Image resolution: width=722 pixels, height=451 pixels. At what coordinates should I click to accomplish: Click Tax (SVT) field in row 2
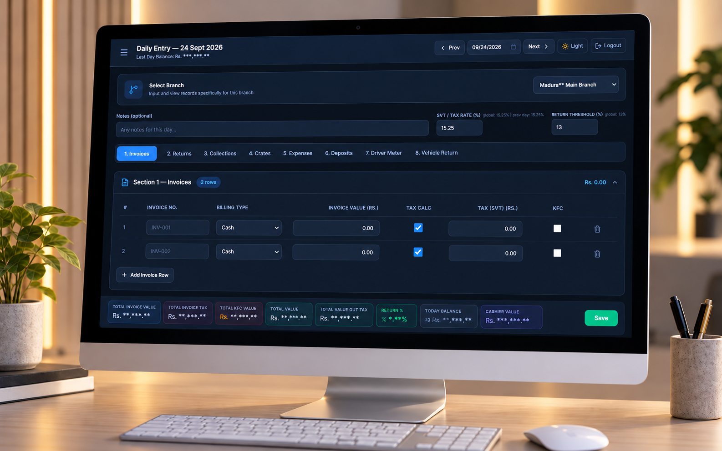(x=485, y=253)
